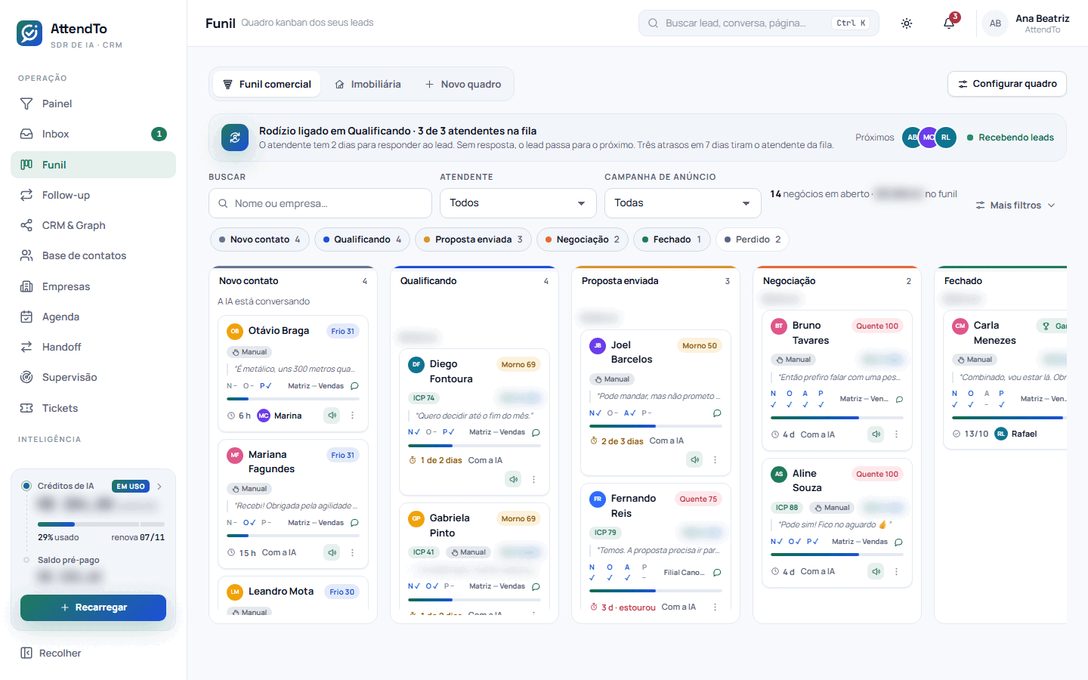Image resolution: width=1088 pixels, height=680 pixels.
Task: Open the Painel sidebar page
Action: coord(93,104)
